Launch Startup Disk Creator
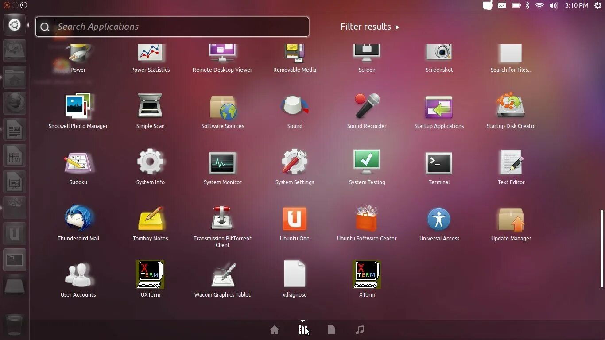 [x=511, y=111]
